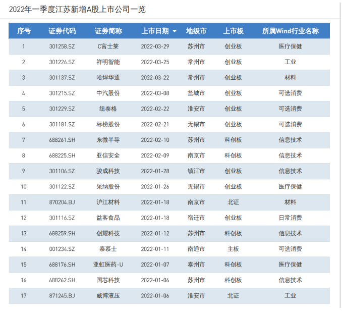
Task: Click the 证券简称 column header
Action: point(108,31)
